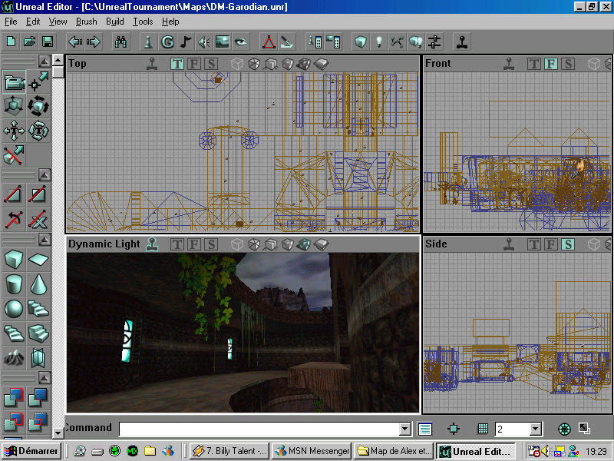Toggle the F button on the Front viewport
614x461 pixels.
pos(551,64)
